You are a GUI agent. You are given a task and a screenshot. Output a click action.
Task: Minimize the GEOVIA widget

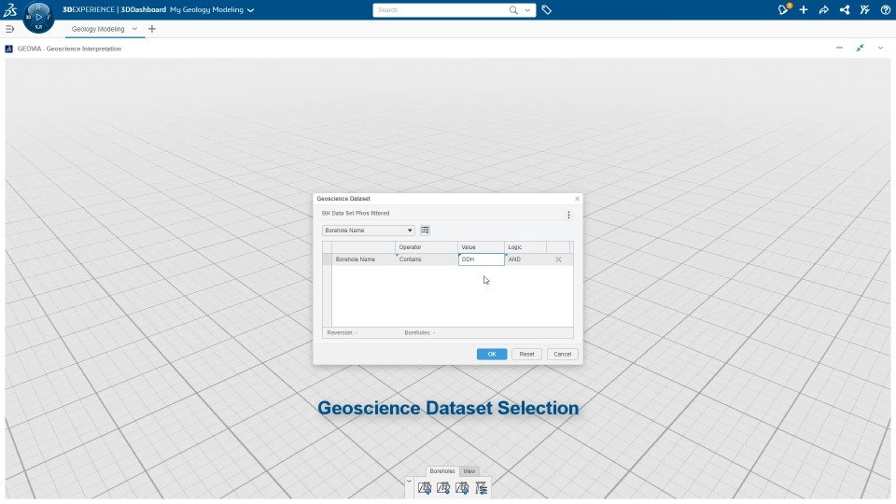[x=839, y=48]
